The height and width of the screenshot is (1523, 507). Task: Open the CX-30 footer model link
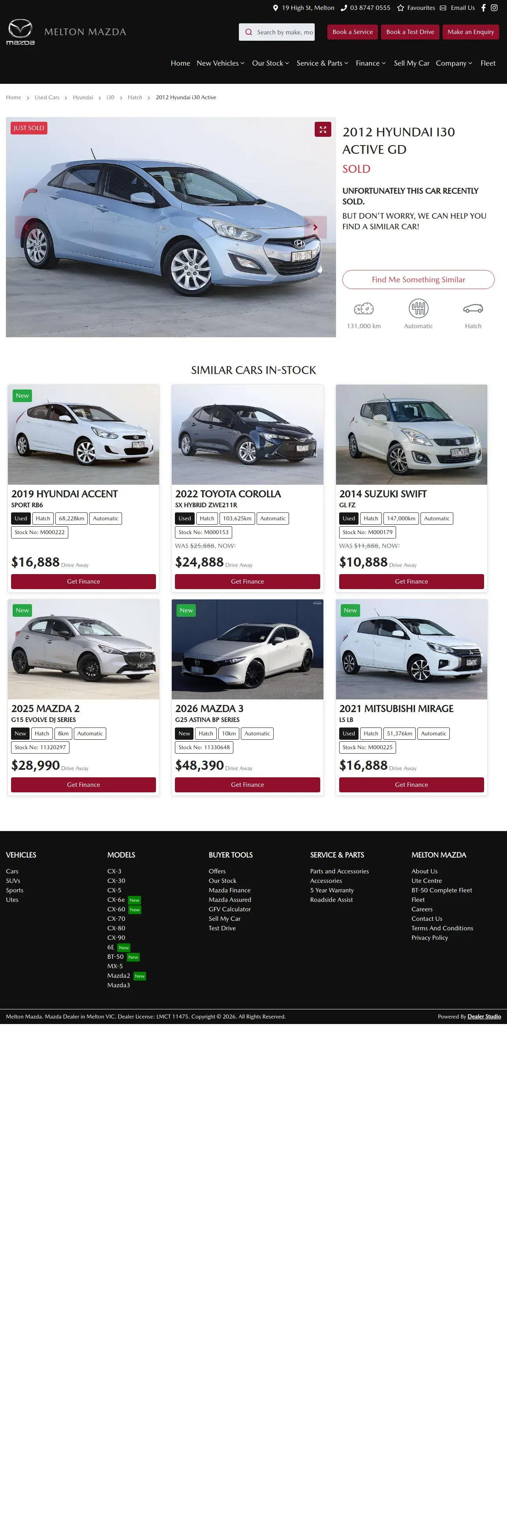tap(116, 881)
